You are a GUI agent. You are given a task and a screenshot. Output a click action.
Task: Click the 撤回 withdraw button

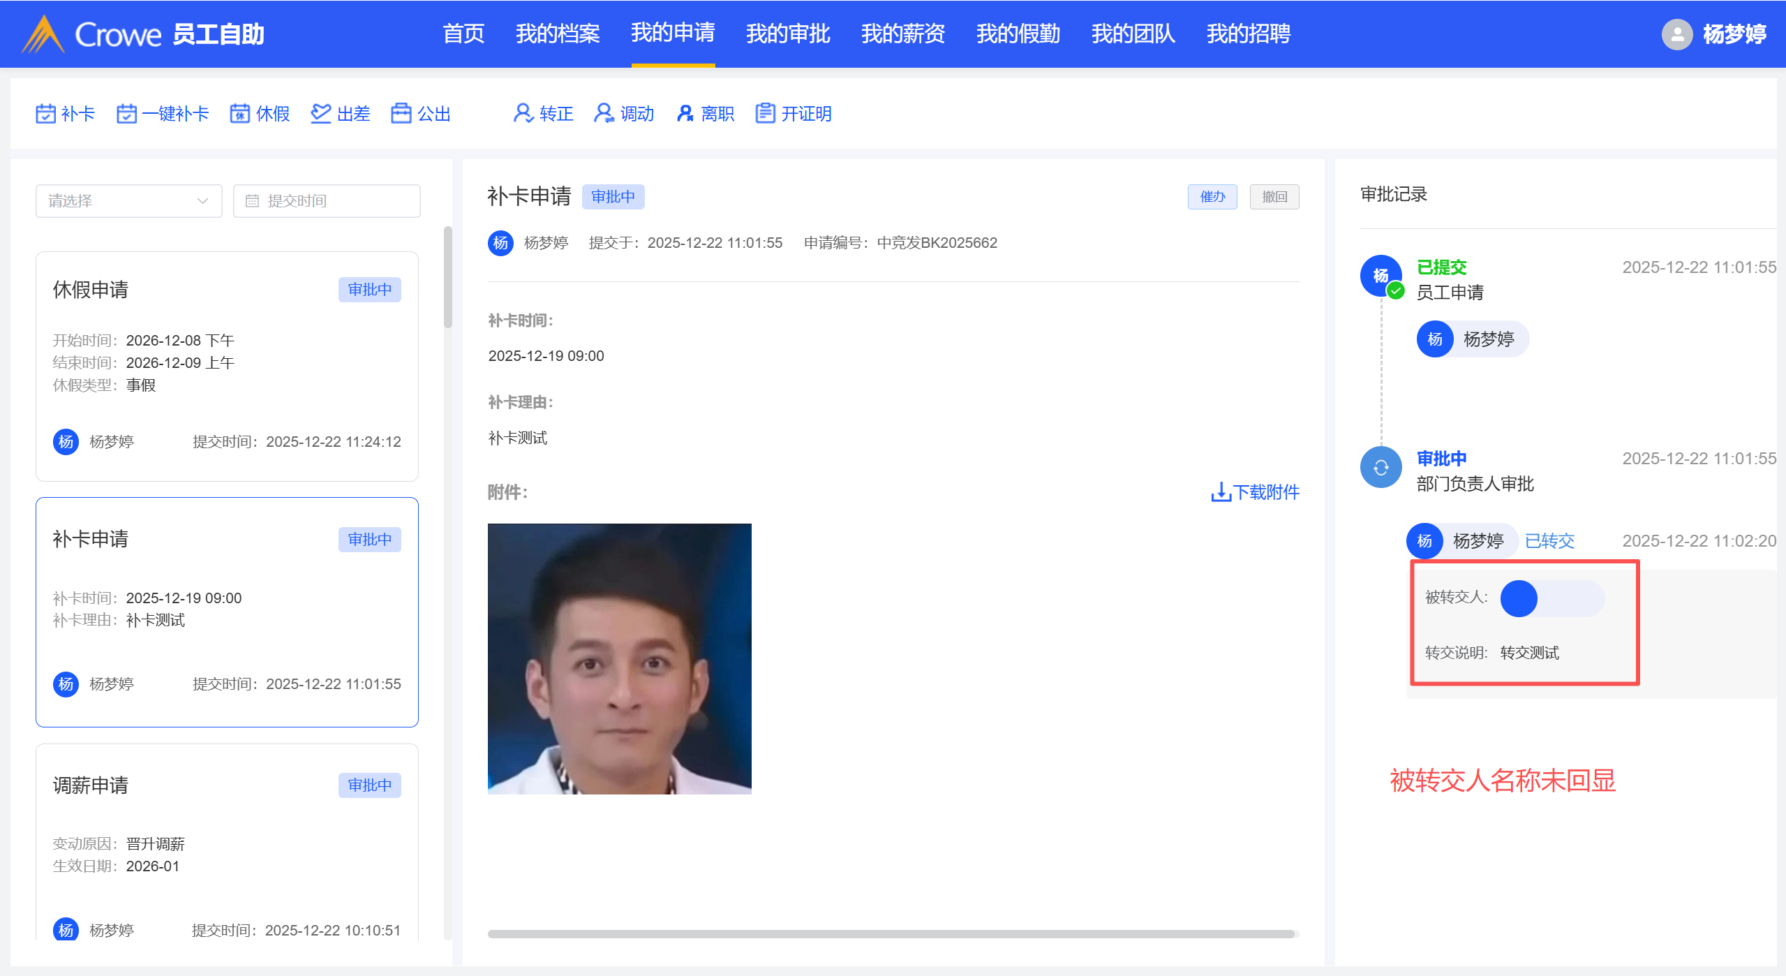pos(1274,197)
